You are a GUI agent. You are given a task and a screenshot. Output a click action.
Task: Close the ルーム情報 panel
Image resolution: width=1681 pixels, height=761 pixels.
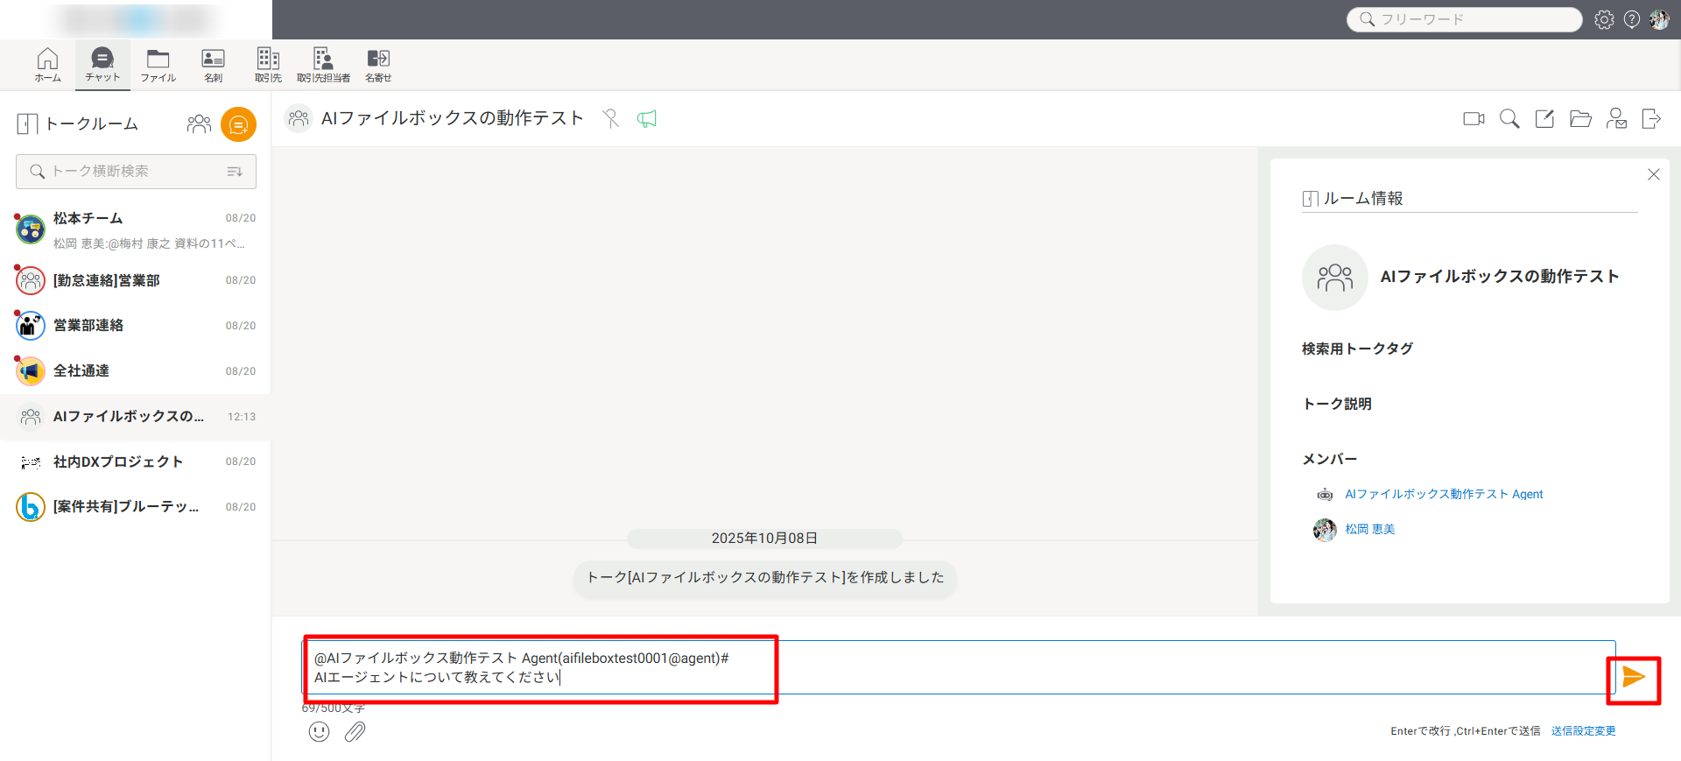point(1653,174)
